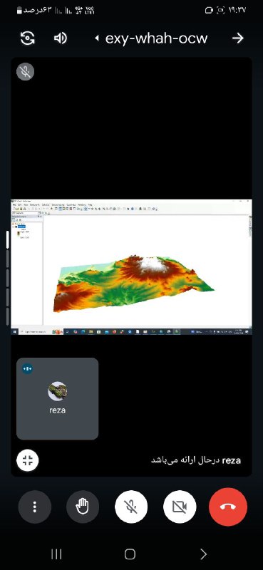The height and width of the screenshot is (570, 263).
Task: Tap the right arrow next to meeting code
Action: coord(238,38)
